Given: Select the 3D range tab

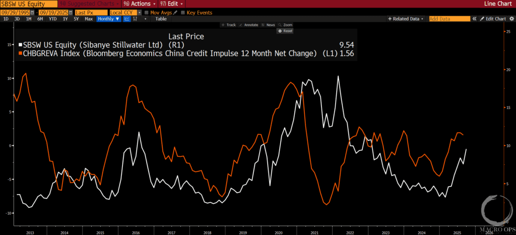Looking at the screenshot, I should [x=17, y=19].
